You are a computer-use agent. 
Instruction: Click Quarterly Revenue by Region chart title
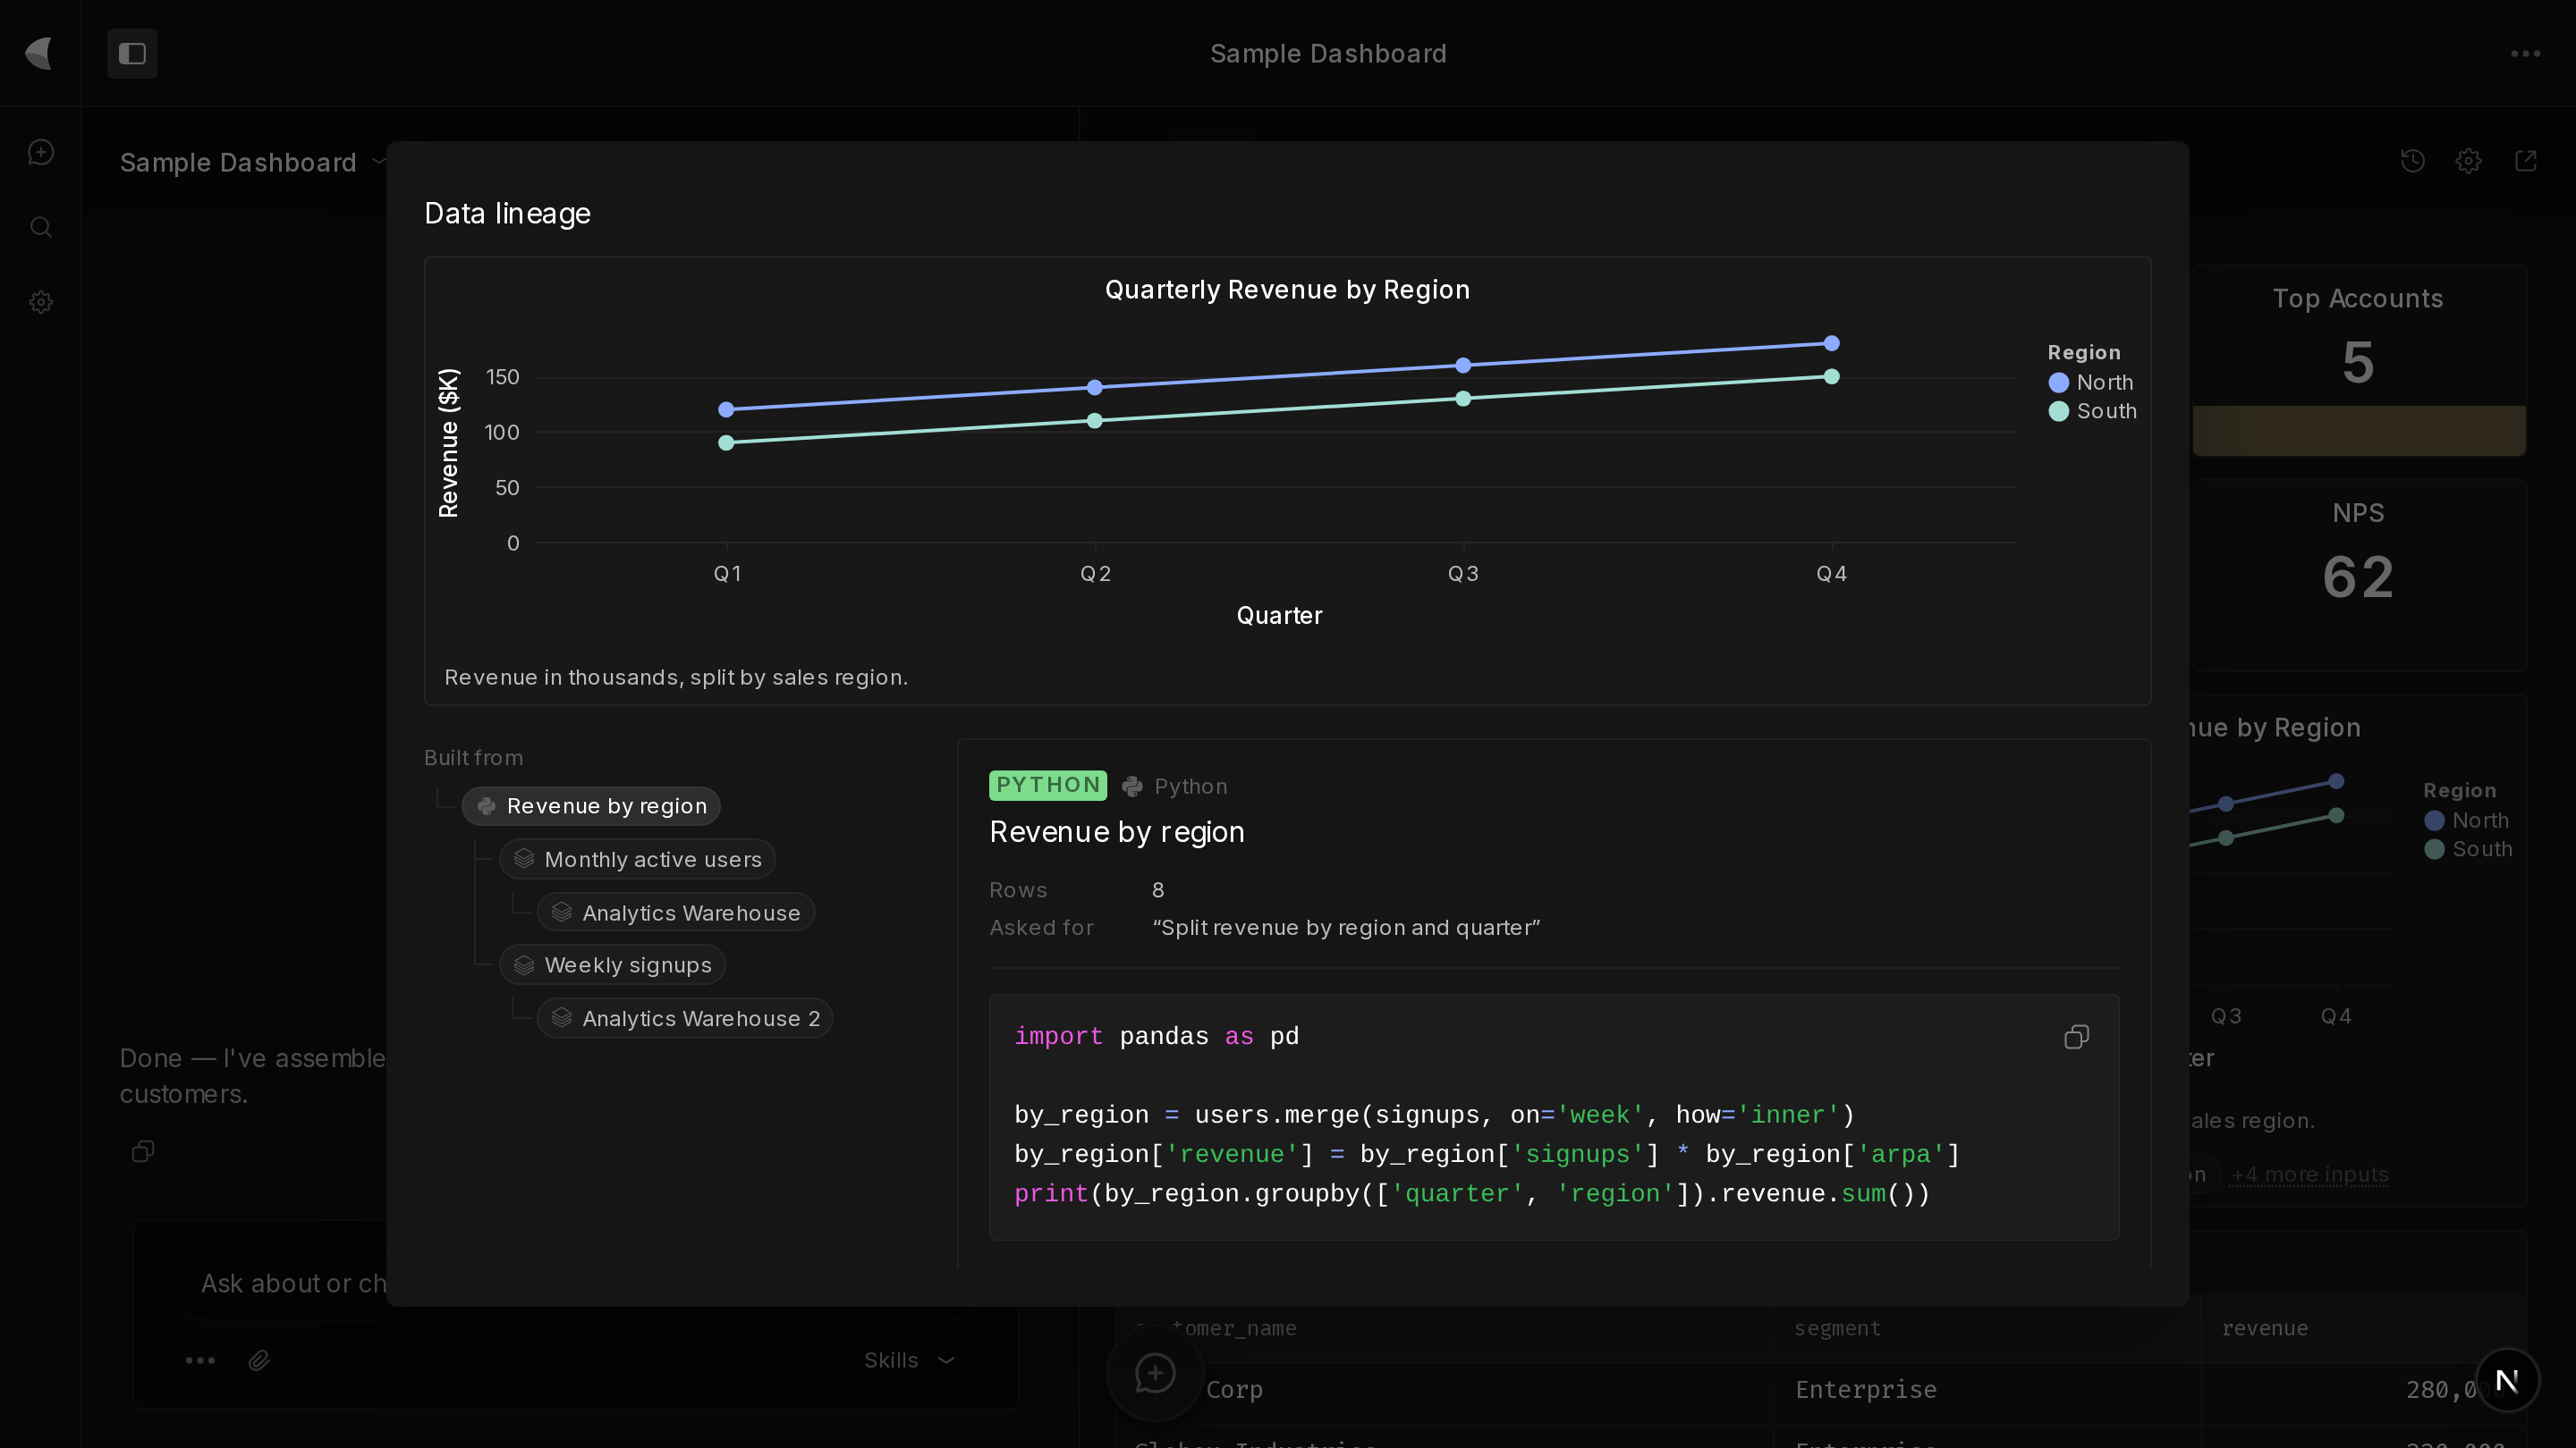[1287, 290]
